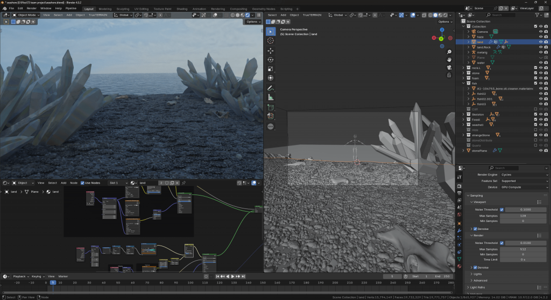Viewport: 551px width, 300px height.
Task: Toggle Use Nodes in shader editor
Action: coord(82,183)
